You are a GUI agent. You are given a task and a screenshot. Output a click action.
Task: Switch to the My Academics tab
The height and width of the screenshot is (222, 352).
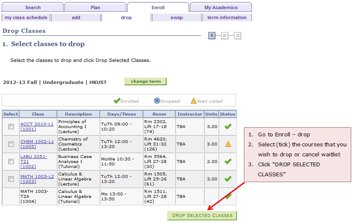click(x=221, y=7)
